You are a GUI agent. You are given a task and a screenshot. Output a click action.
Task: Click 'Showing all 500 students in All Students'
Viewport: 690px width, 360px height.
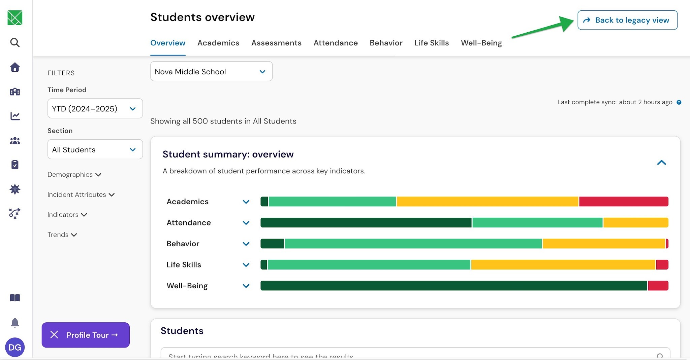pos(223,121)
